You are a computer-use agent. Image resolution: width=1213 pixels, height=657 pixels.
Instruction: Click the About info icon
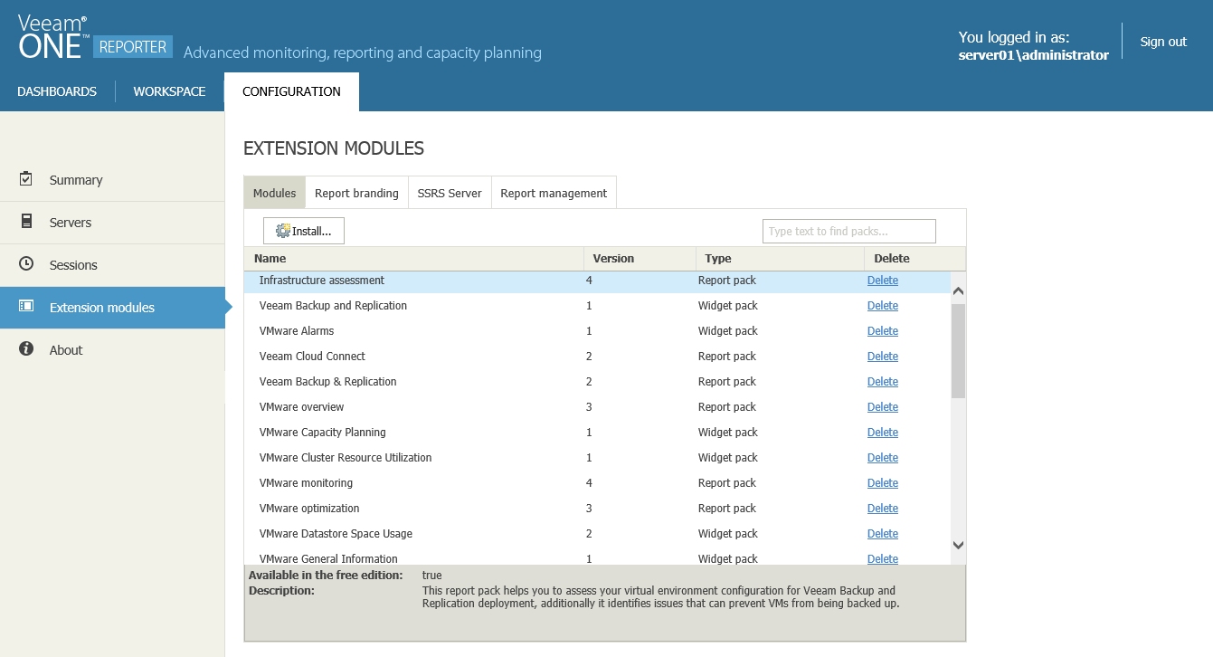pyautogui.click(x=26, y=349)
